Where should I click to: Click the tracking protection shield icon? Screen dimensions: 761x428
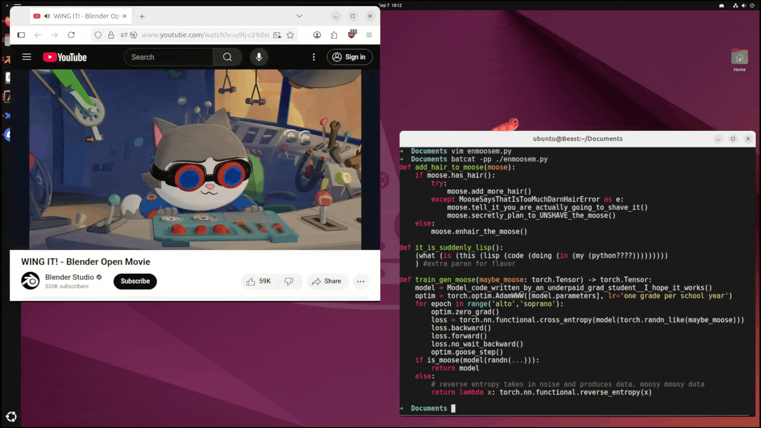[98, 35]
